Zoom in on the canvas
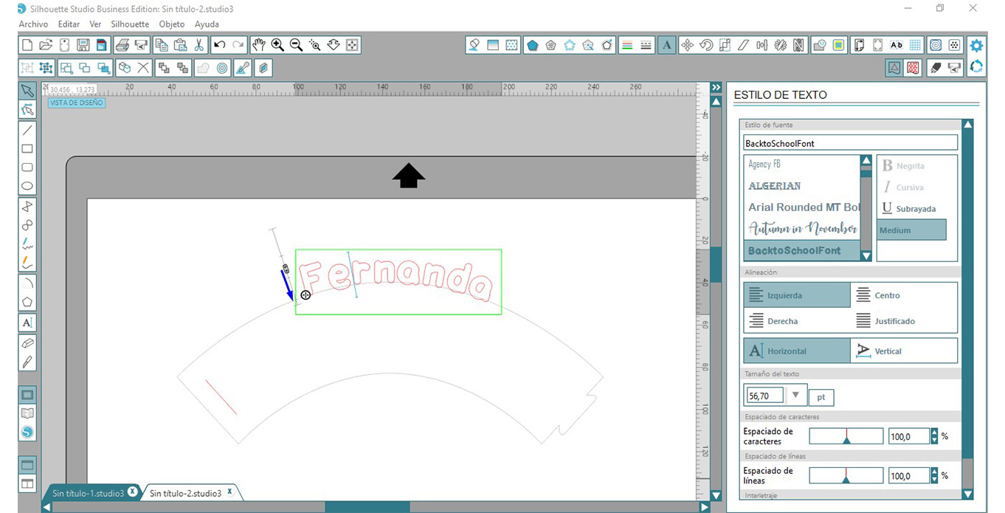The height and width of the screenshot is (513, 1005). (x=277, y=45)
